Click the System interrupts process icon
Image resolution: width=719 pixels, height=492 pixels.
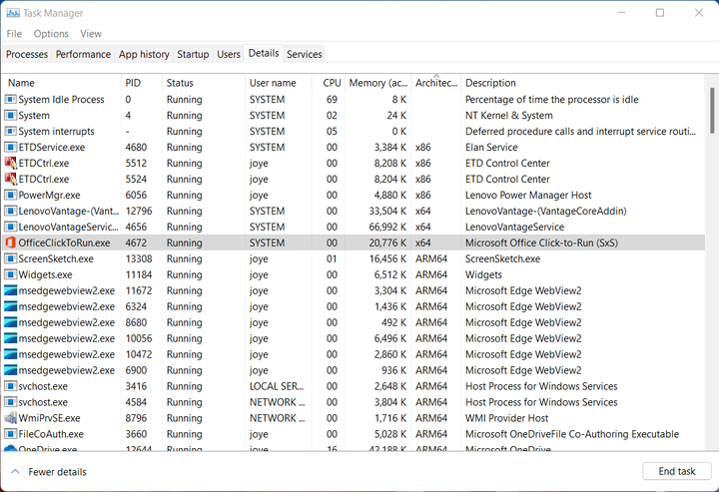10,132
